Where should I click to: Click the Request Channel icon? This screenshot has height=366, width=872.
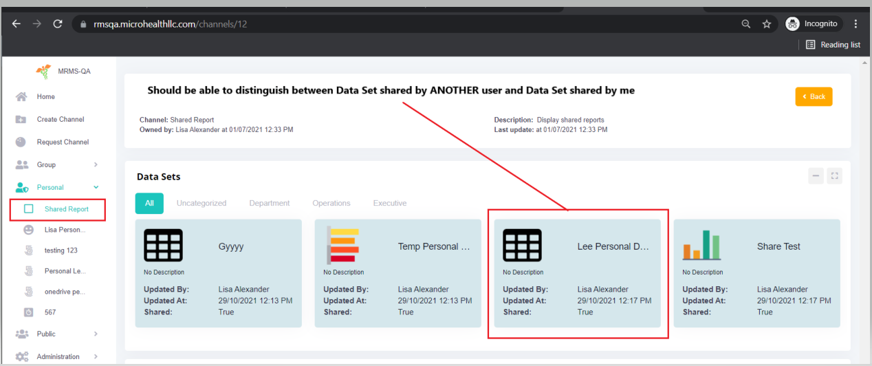21,142
